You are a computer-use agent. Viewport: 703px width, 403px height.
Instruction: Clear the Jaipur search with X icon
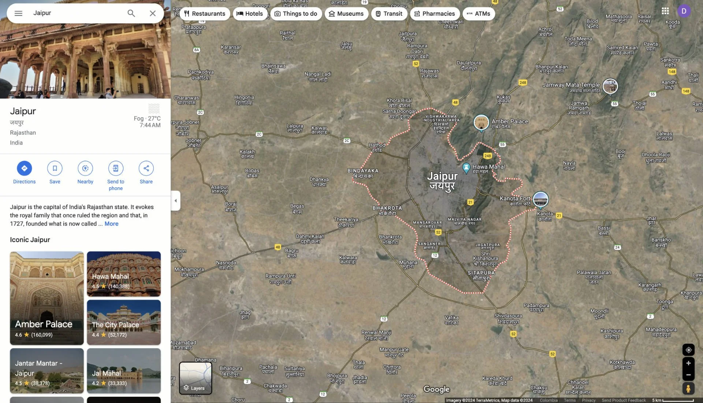click(x=153, y=13)
